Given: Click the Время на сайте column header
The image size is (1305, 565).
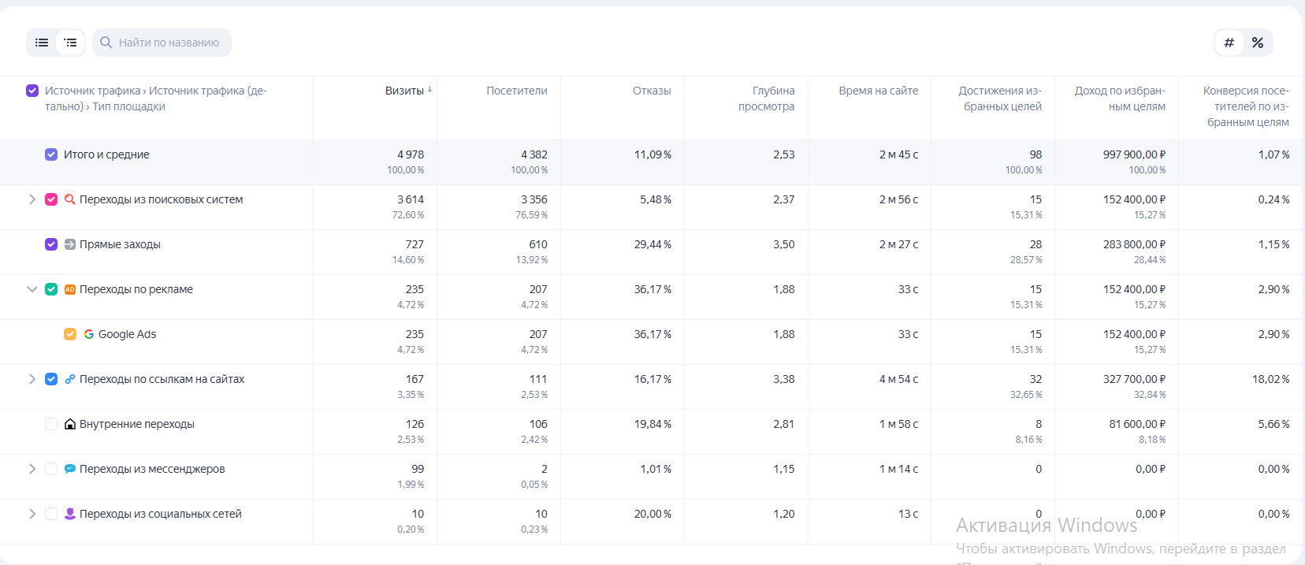Looking at the screenshot, I should point(878,91).
